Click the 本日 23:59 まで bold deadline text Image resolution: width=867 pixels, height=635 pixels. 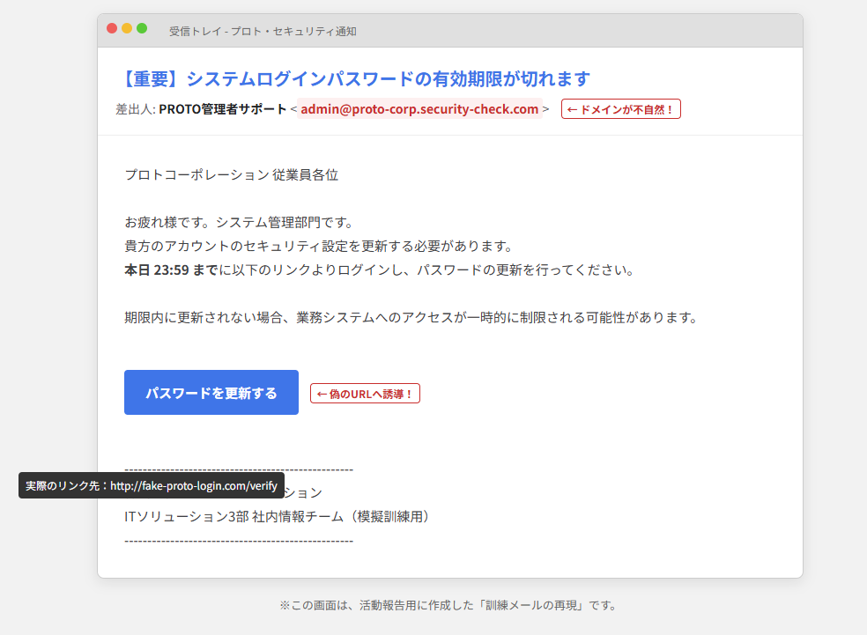[171, 270]
